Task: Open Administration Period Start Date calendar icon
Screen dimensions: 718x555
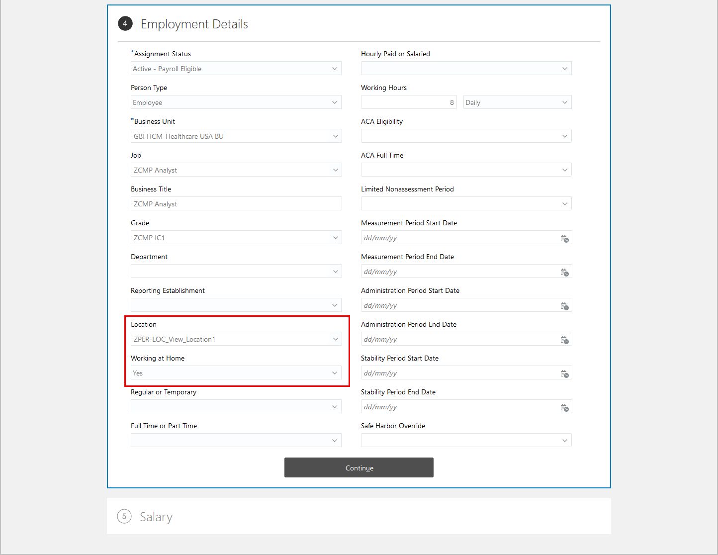Action: [564, 306]
